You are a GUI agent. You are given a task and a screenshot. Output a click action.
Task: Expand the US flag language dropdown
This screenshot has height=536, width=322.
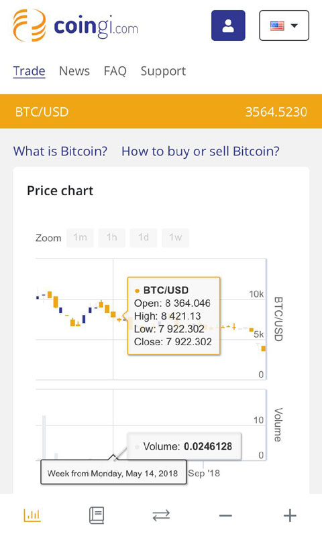point(284,25)
